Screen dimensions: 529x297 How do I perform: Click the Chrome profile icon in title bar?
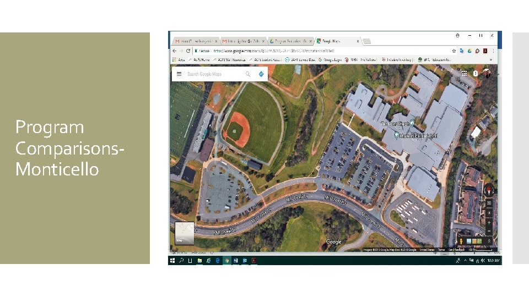tap(457, 35)
